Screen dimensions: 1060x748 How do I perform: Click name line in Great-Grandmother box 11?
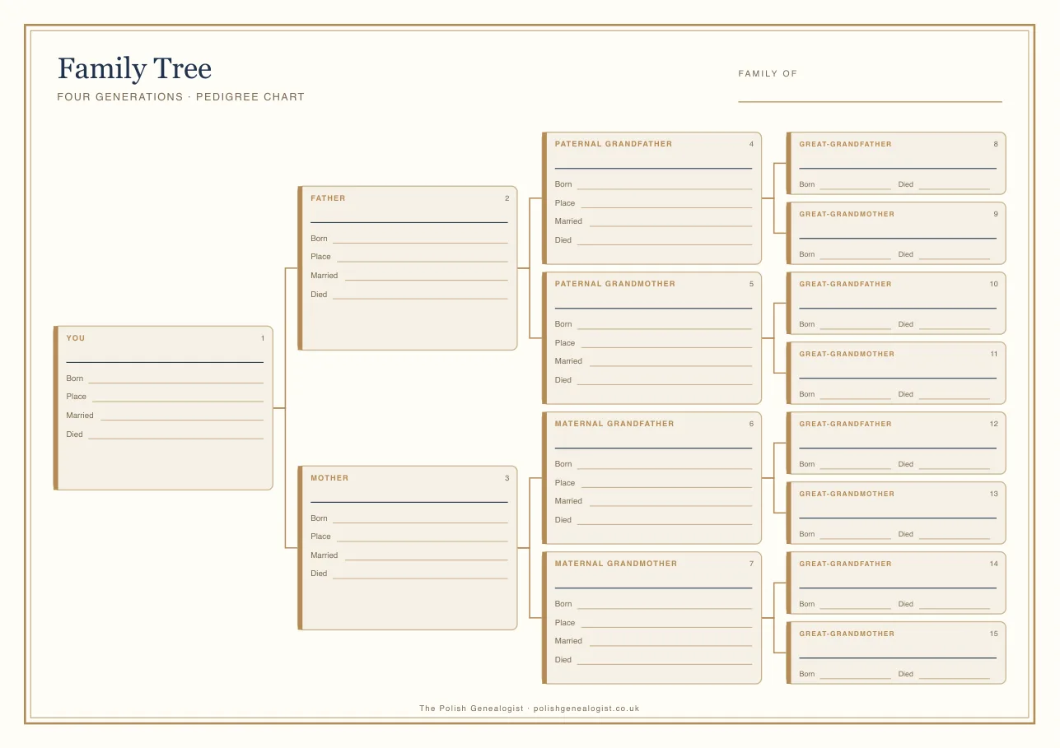[x=898, y=378]
